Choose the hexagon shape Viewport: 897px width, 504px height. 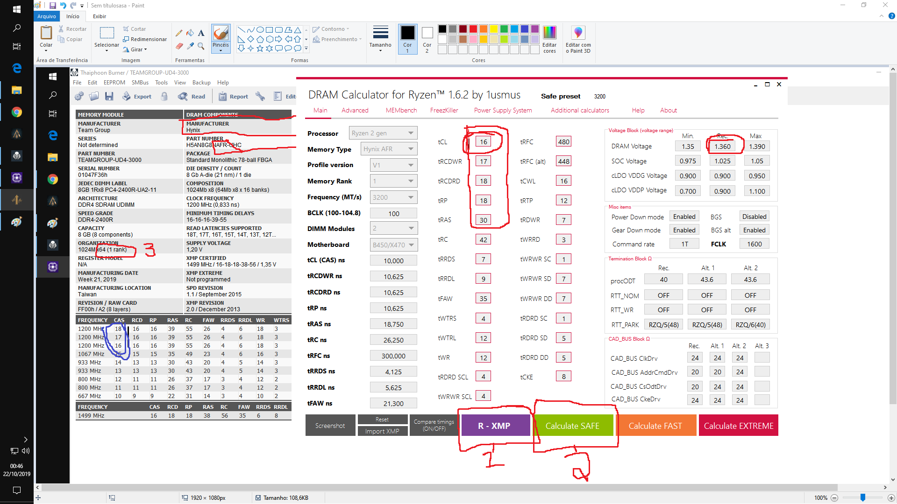[269, 39]
